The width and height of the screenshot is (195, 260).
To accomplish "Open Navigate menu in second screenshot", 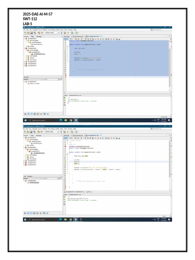I will pos(35,129).
